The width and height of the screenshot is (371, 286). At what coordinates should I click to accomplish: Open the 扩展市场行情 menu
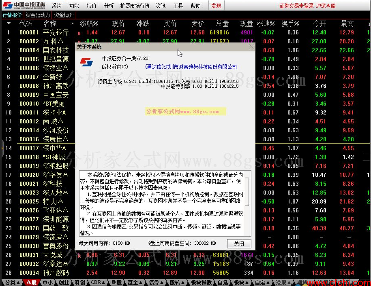[135, 6]
